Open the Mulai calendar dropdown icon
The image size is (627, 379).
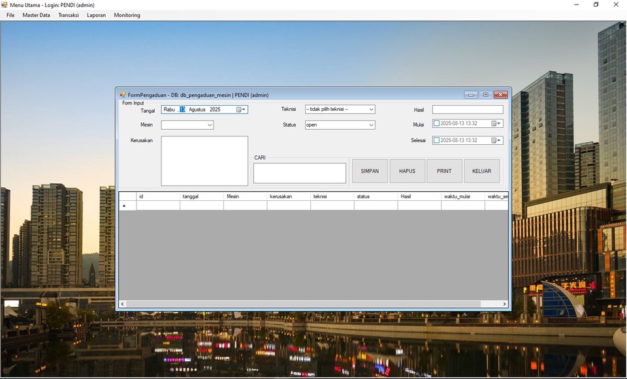[496, 123]
